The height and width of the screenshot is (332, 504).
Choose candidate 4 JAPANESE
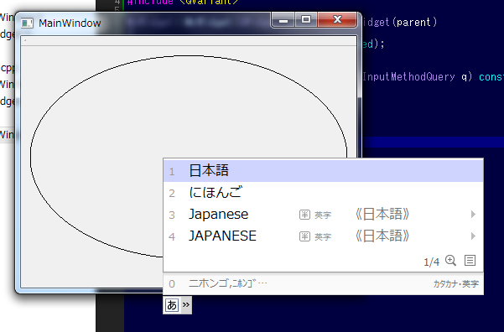(323, 236)
